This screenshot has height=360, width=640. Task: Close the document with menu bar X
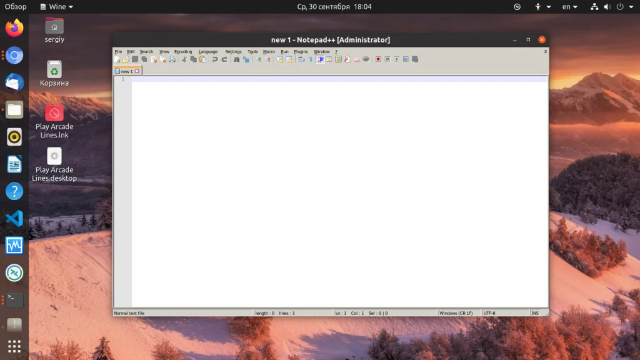click(545, 52)
